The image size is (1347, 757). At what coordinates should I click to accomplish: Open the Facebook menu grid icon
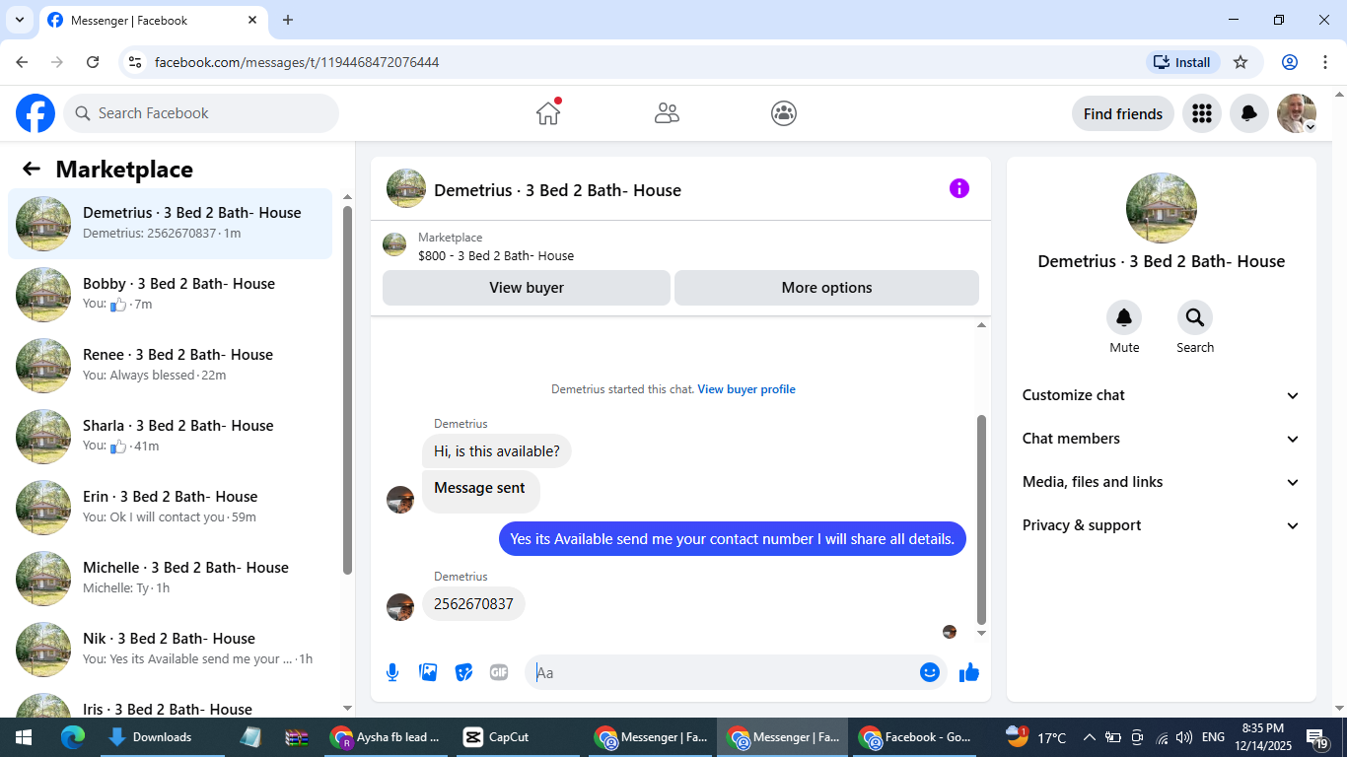coord(1201,113)
